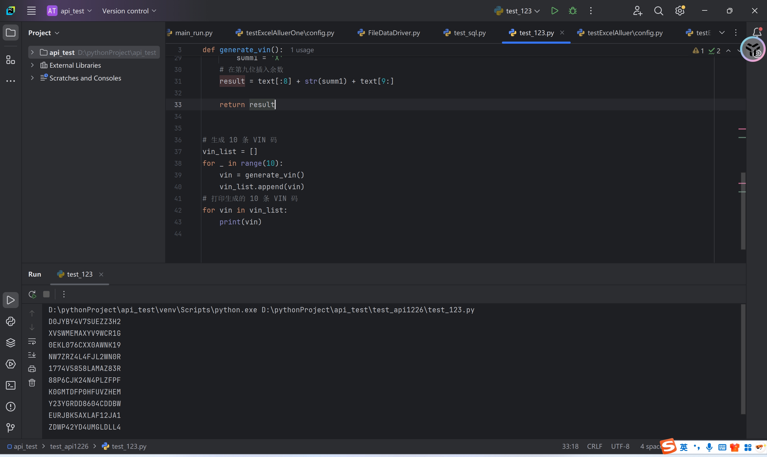Screen dimensions: 767x457
Task: Click the Debug bug icon
Action: click(573, 11)
